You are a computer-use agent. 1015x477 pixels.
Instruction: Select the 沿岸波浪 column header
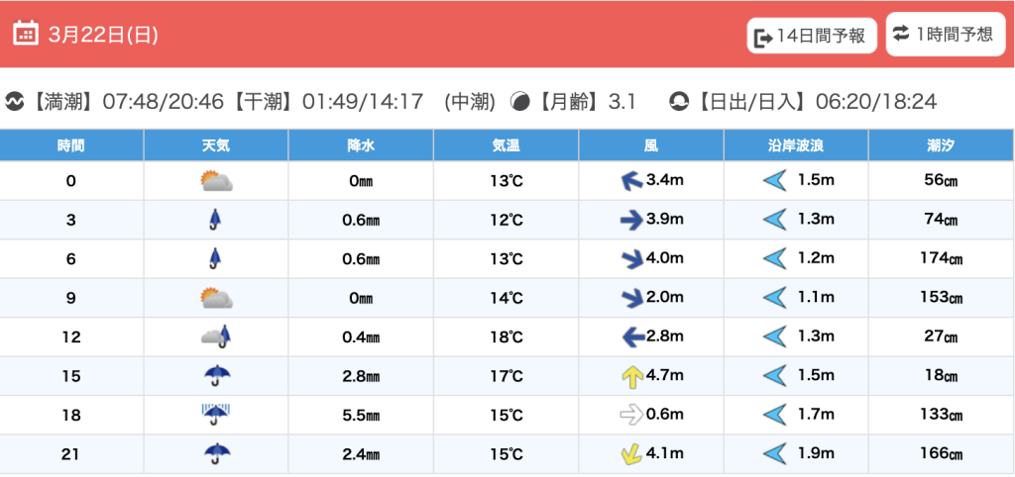pyautogui.click(x=796, y=145)
